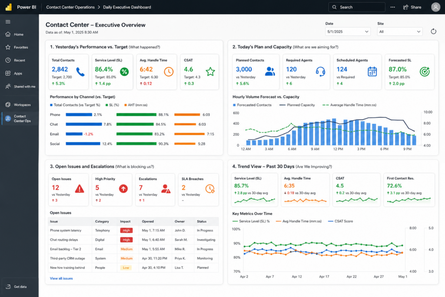Click the Opened column header
The width and height of the screenshot is (445, 297).
(x=148, y=221)
